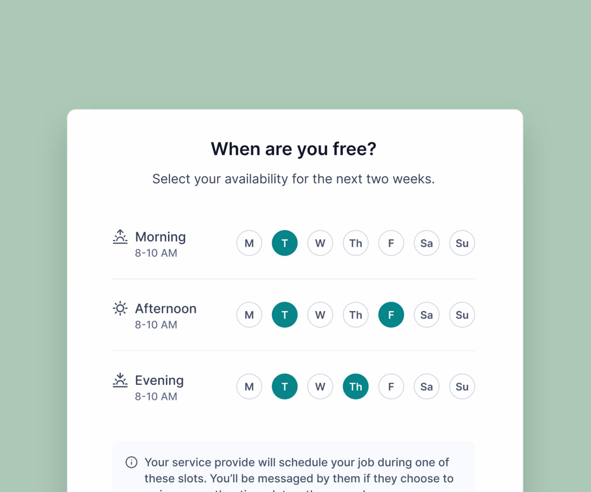
Task: Click the info icon in the notice
Action: click(x=132, y=463)
